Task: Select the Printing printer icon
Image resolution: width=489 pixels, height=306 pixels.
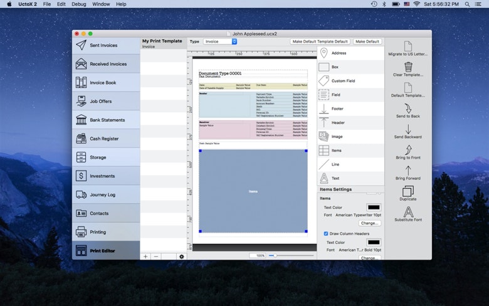Action: (81, 232)
